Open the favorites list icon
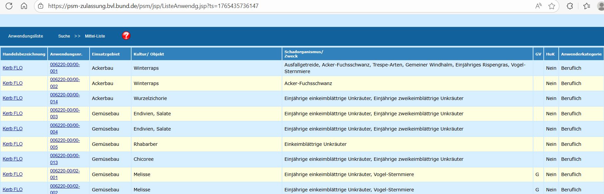604x194 pixels. pyautogui.click(x=587, y=6)
